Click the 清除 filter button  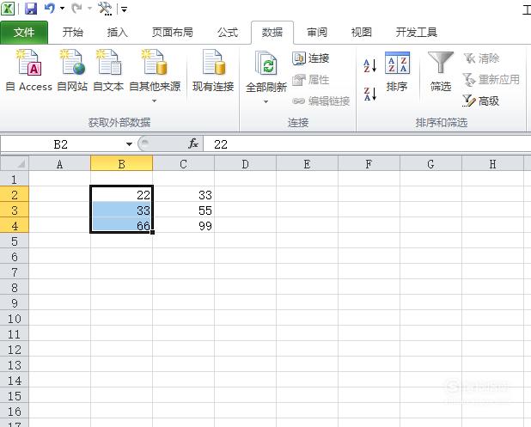(481, 58)
